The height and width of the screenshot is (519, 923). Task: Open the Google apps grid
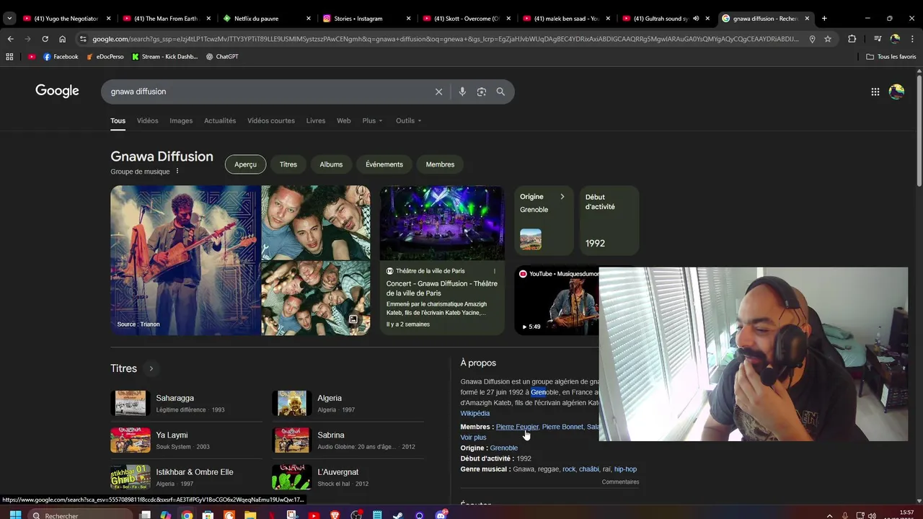(875, 92)
